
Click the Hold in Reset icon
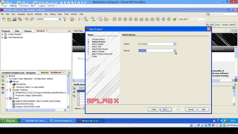100,19
